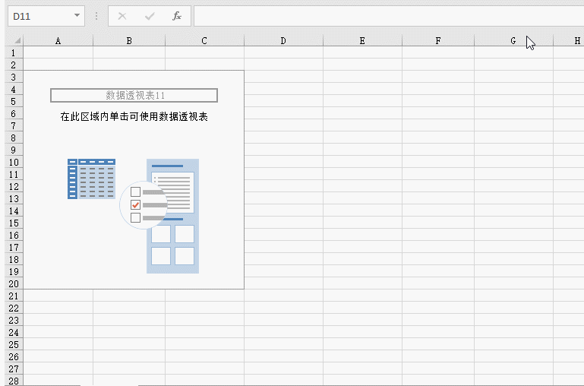Select the column A header

(x=58, y=41)
